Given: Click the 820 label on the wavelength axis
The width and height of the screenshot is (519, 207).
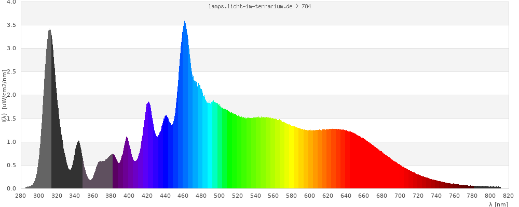Looking at the screenshot, I should click(x=508, y=196).
